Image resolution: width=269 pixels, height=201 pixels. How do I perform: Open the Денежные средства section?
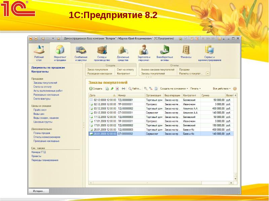pos(123,53)
